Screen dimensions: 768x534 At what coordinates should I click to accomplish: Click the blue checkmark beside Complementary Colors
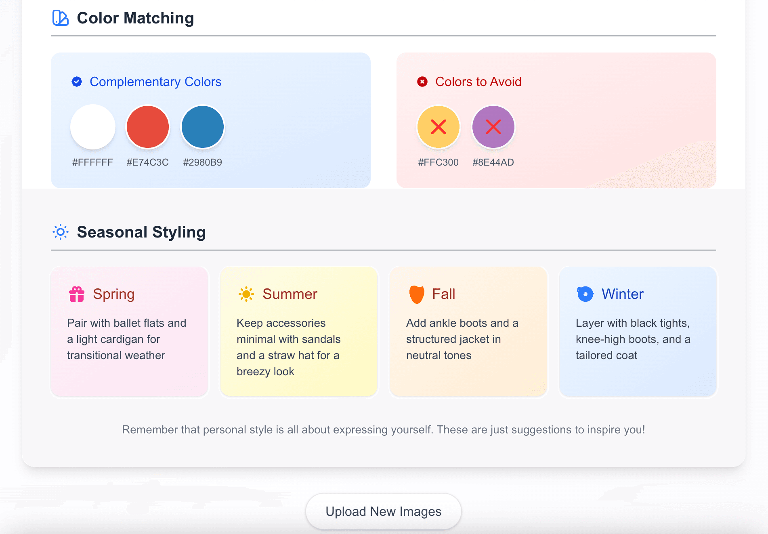76,81
